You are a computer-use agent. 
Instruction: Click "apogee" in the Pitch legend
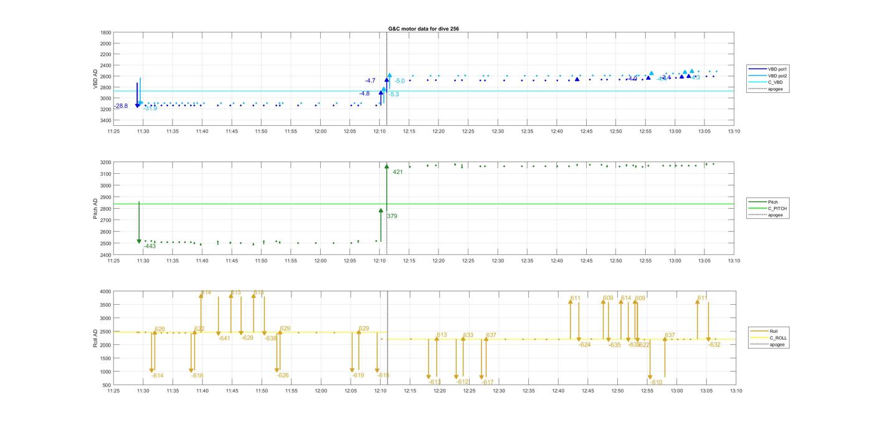(x=775, y=215)
